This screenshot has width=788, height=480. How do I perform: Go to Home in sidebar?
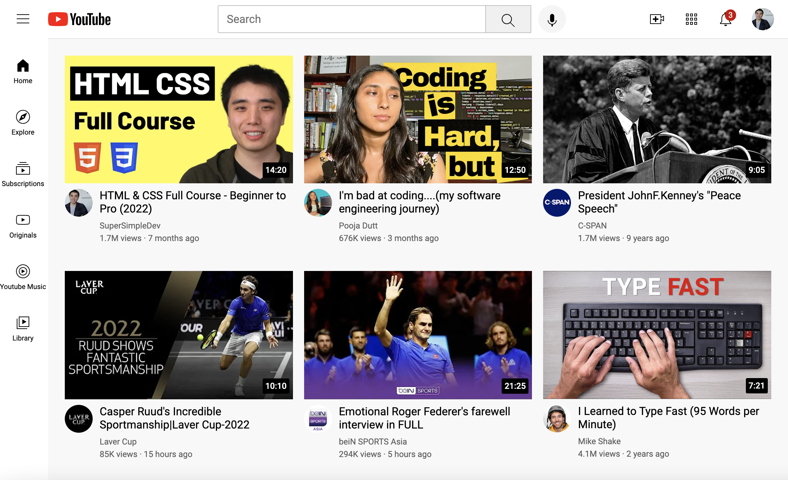click(x=23, y=71)
